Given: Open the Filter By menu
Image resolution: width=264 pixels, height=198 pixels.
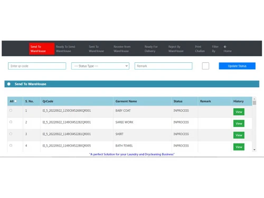Looking at the screenshot, I should (215, 49).
